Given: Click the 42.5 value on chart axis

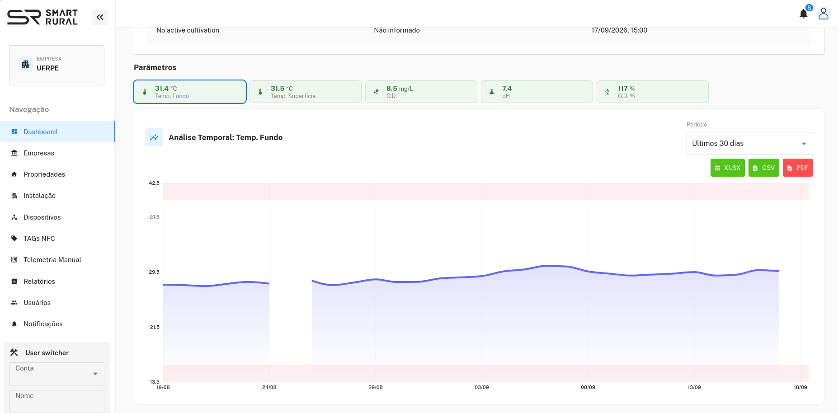Looking at the screenshot, I should (x=154, y=183).
